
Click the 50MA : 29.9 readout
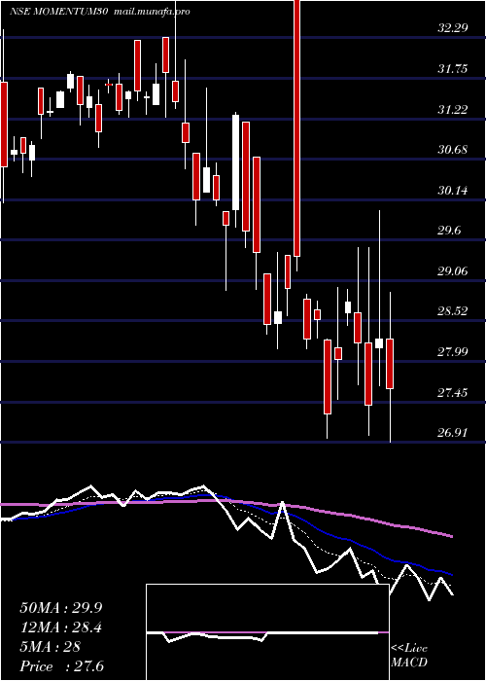[60, 608]
